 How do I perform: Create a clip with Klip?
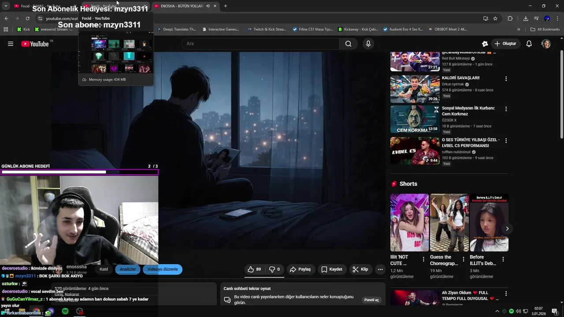tap(360, 269)
